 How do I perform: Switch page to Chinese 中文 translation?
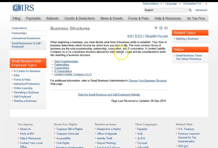pos(130,36)
